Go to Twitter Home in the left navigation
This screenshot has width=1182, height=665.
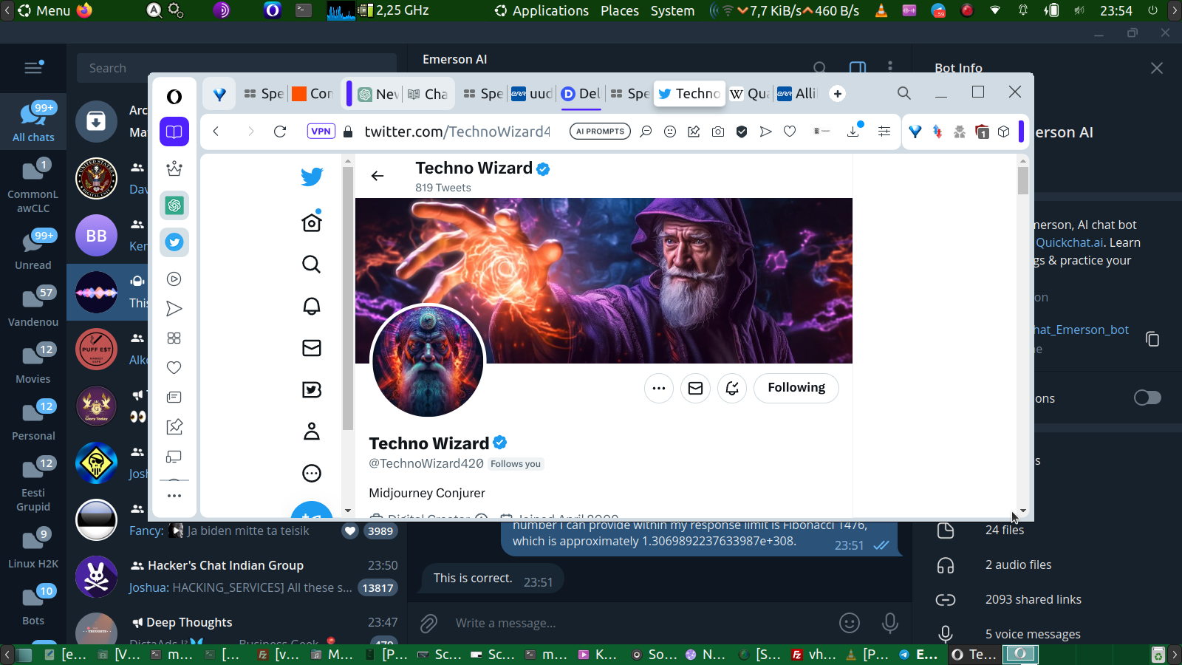click(312, 222)
